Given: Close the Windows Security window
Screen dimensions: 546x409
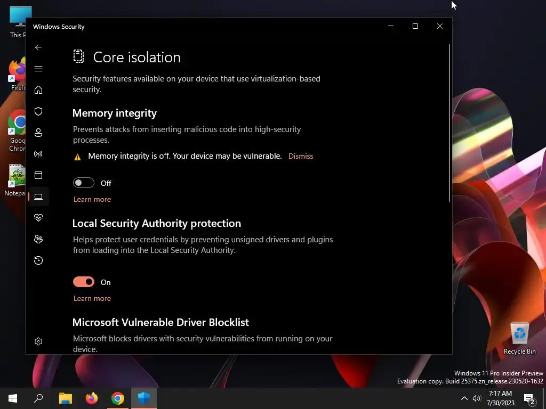Looking at the screenshot, I should [x=440, y=26].
